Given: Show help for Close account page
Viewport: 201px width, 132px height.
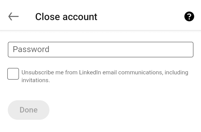Looking at the screenshot, I should tap(189, 16).
